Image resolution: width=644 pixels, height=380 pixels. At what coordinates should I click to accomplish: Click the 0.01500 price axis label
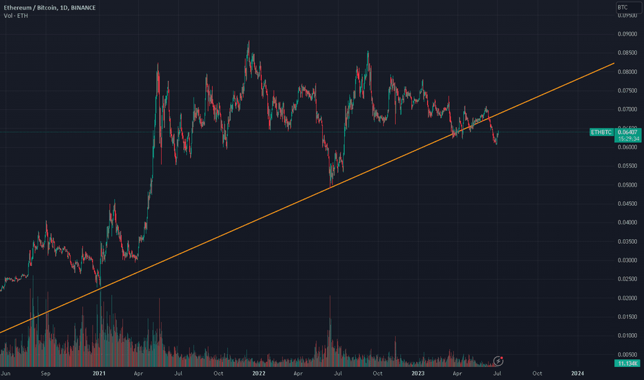627,316
